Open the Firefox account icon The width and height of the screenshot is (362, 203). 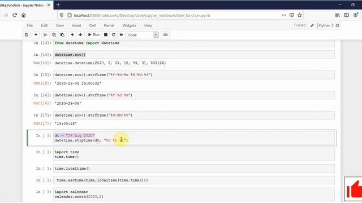(356, 15)
